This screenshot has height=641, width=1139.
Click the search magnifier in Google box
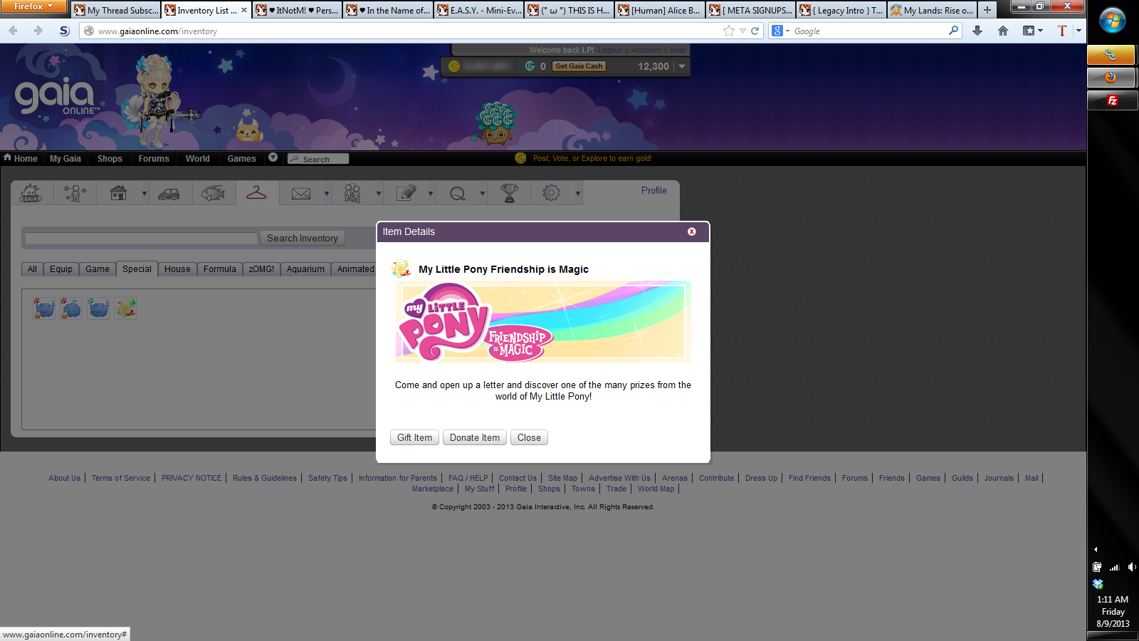click(953, 31)
